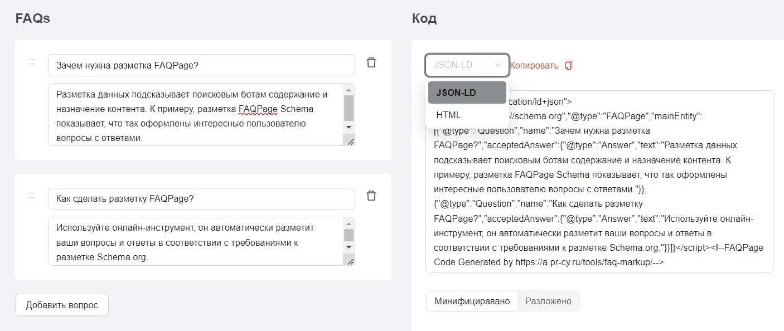Click the Добавить вопрос button
This screenshot has width=784, height=331.
click(62, 305)
